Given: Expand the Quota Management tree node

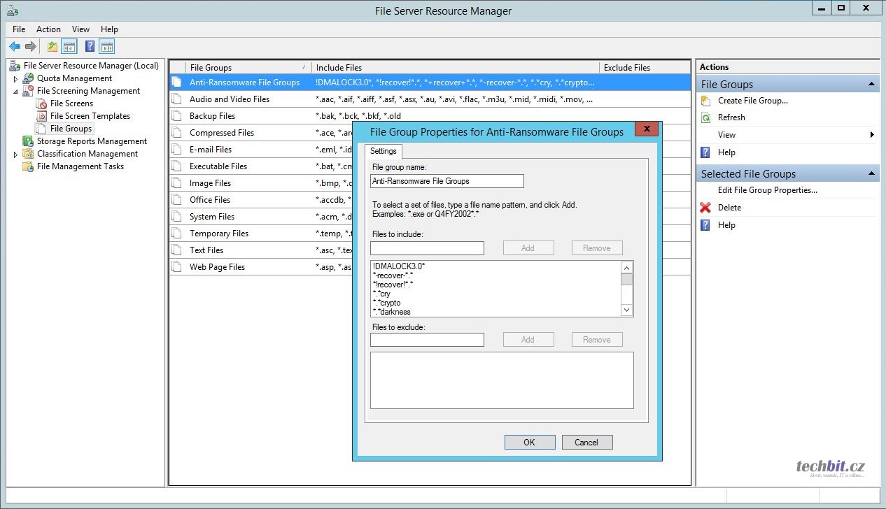Looking at the screenshot, I should pyautogui.click(x=16, y=79).
